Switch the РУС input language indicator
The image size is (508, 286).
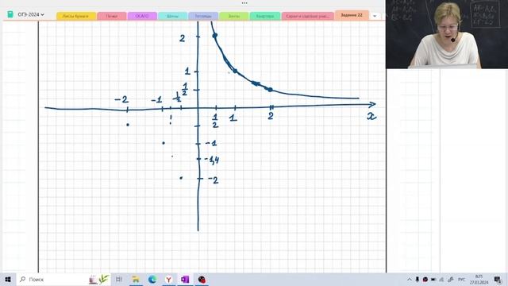click(x=461, y=279)
